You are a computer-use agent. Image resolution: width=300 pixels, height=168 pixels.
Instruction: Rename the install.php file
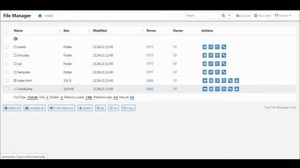pos(217,89)
